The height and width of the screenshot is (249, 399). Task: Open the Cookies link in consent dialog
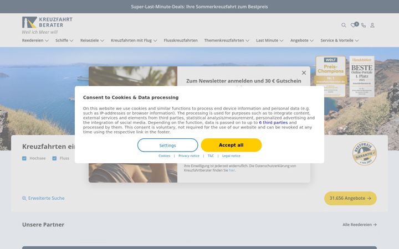[165, 155]
